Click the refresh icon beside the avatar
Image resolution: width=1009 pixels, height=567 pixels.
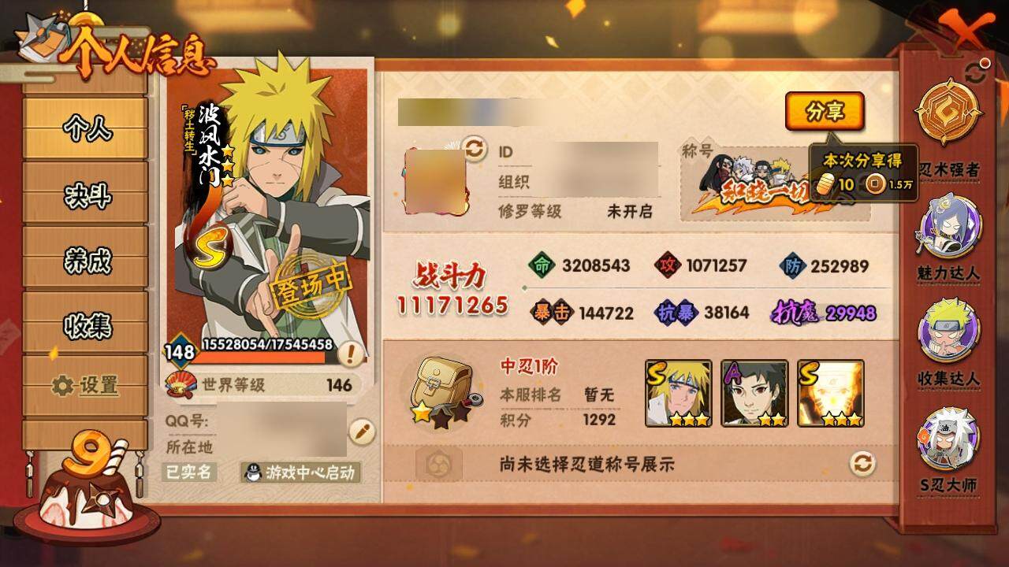[x=474, y=147]
